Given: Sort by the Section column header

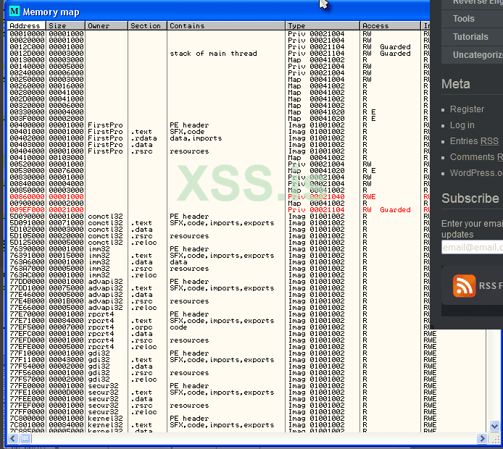Looking at the screenshot, I should point(148,25).
